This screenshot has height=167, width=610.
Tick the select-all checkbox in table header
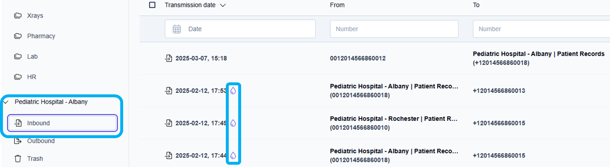point(152,5)
